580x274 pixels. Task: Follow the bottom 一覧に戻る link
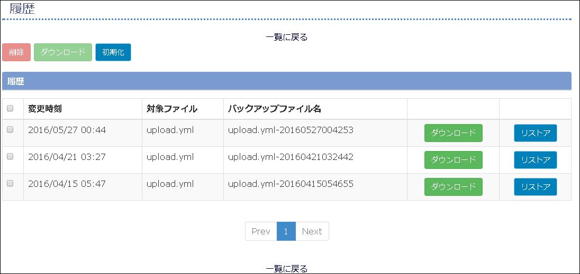tap(287, 269)
